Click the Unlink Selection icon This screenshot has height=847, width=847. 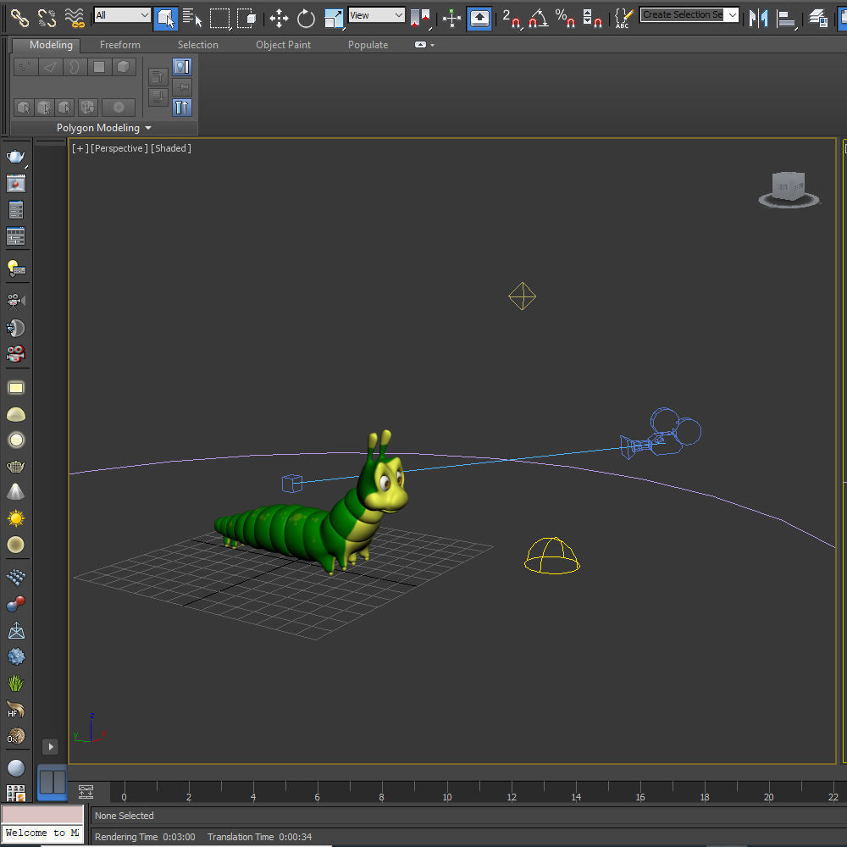(x=47, y=18)
